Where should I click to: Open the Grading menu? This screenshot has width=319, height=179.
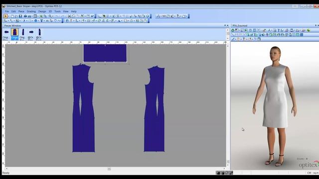(x=31, y=11)
